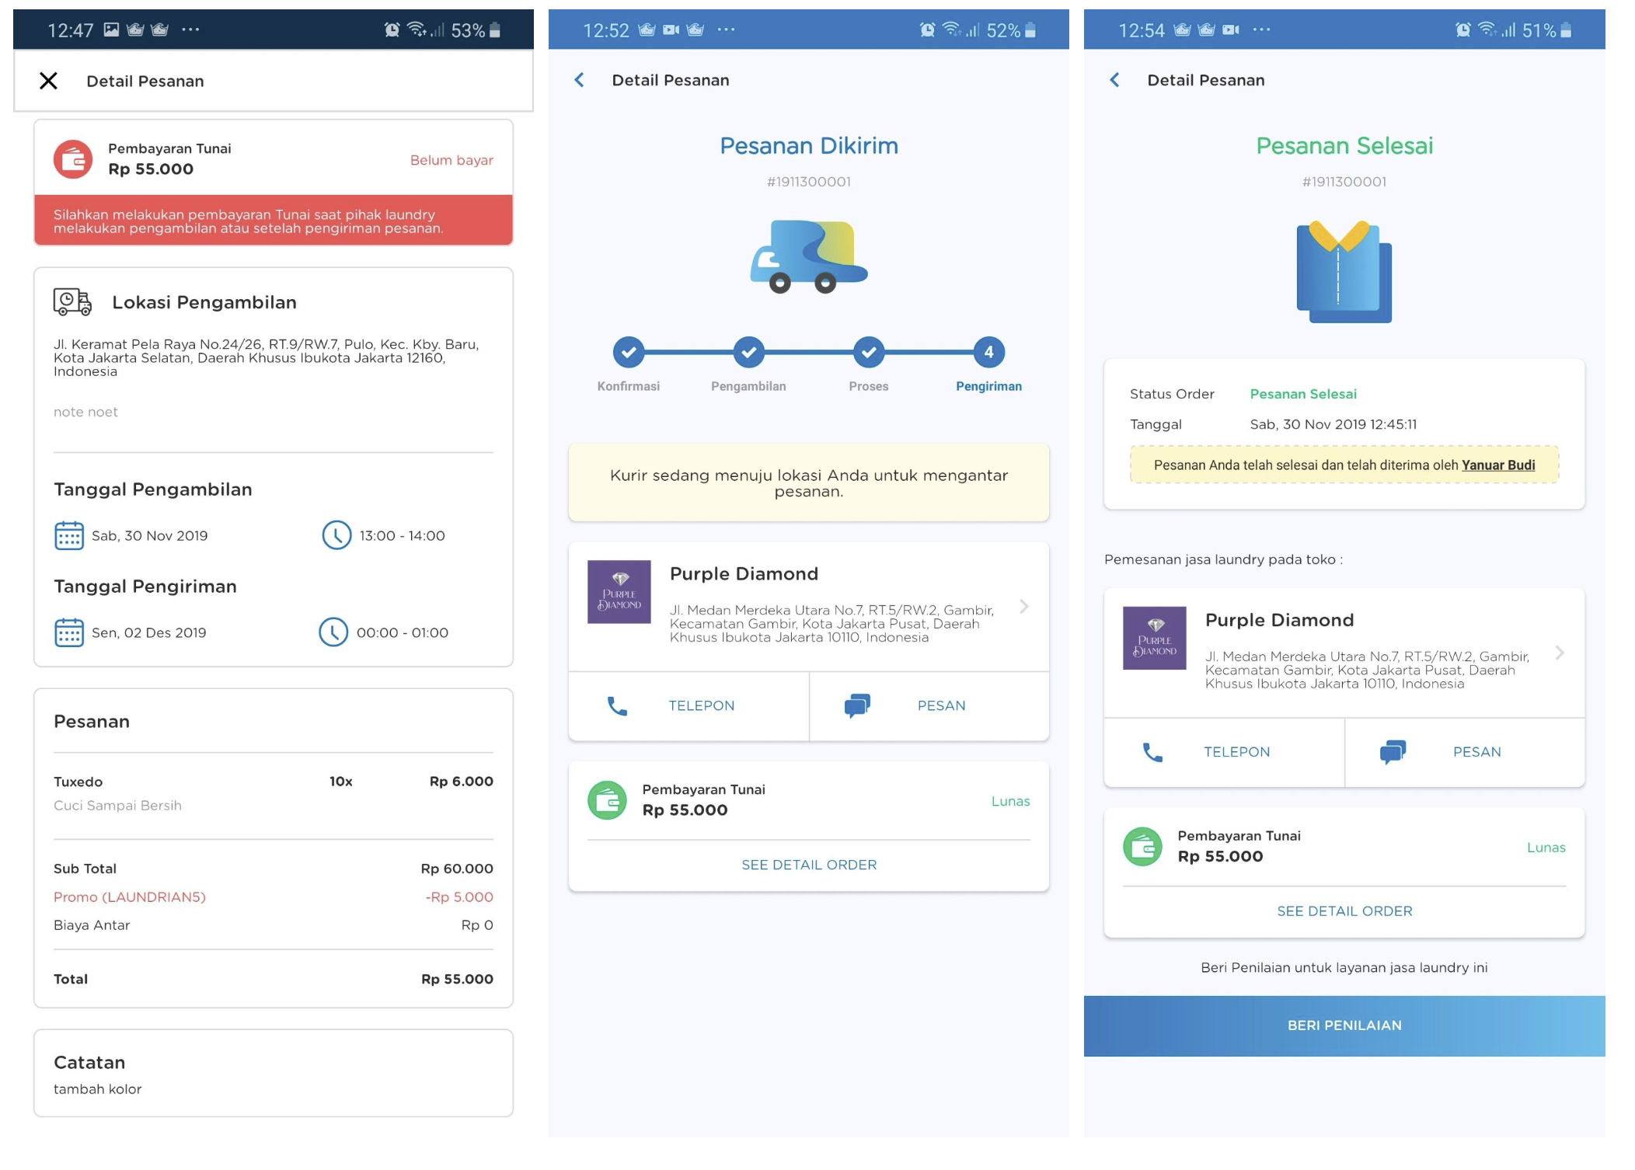Tap the Lokasi Pengambilan delivery van icon
Viewport: 1635px width, 1170px height.
coord(72,301)
